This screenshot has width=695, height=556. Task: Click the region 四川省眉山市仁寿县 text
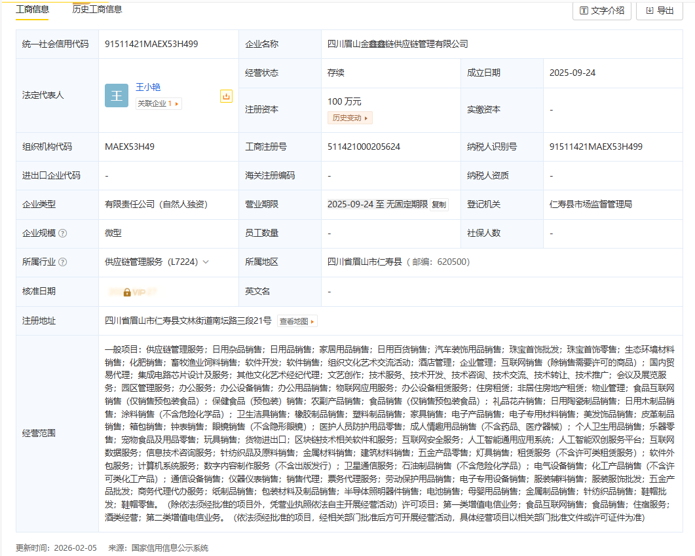point(364,262)
